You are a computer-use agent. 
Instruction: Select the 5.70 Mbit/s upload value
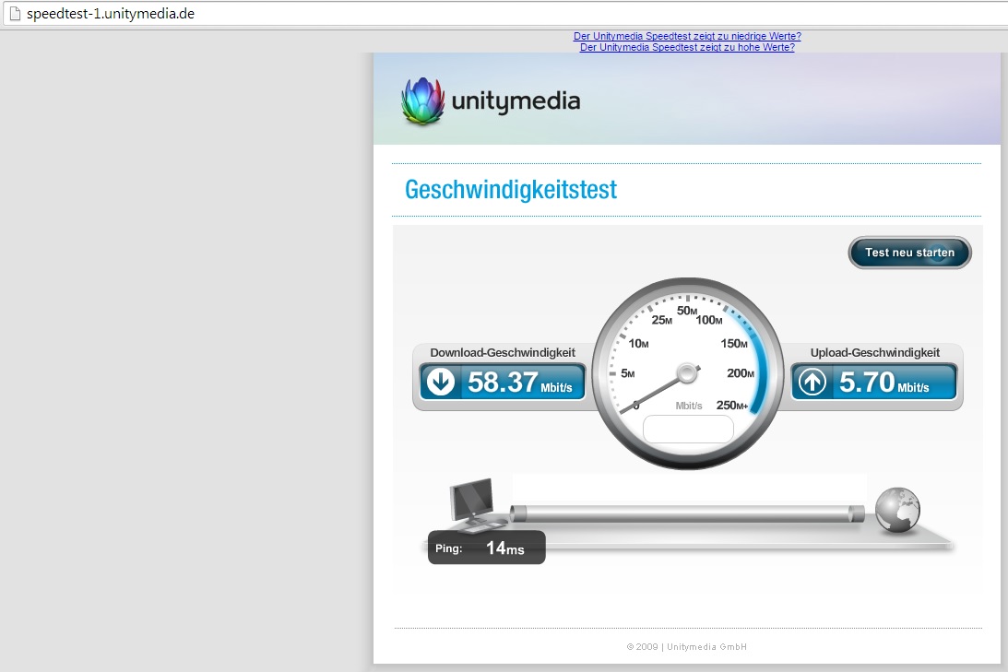click(883, 383)
